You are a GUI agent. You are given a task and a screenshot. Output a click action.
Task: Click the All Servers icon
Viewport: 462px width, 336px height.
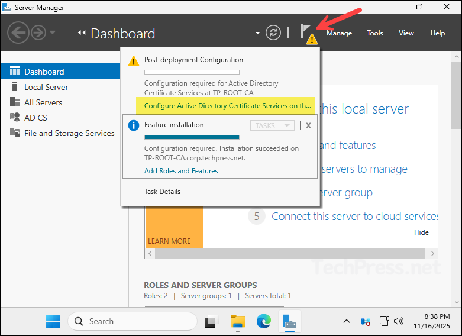click(15, 102)
